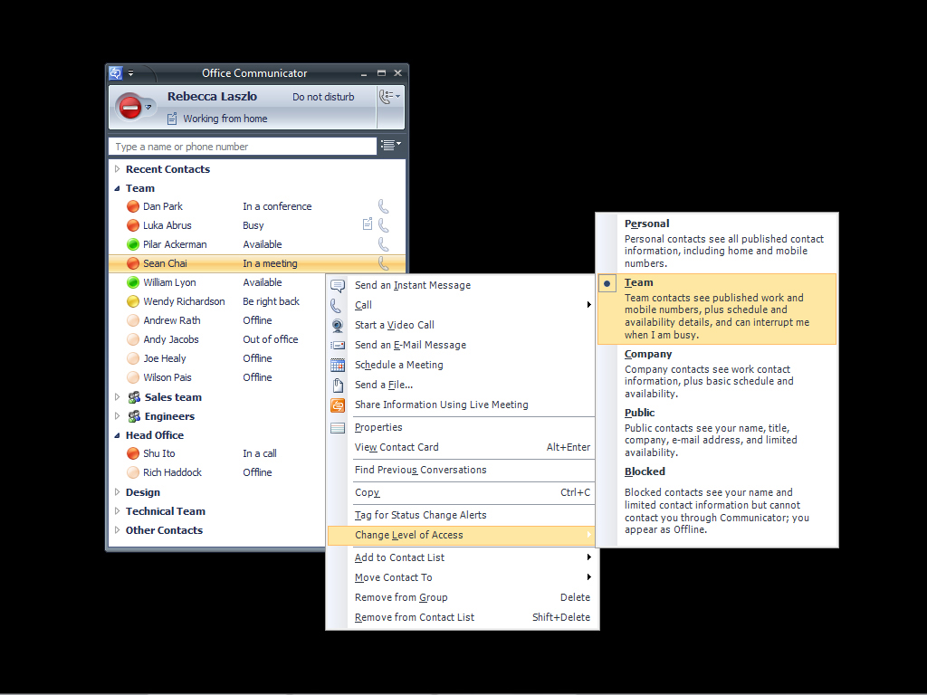Viewport: 927px width, 695px height.
Task: Click the name or phone number search field
Action: pos(243,147)
